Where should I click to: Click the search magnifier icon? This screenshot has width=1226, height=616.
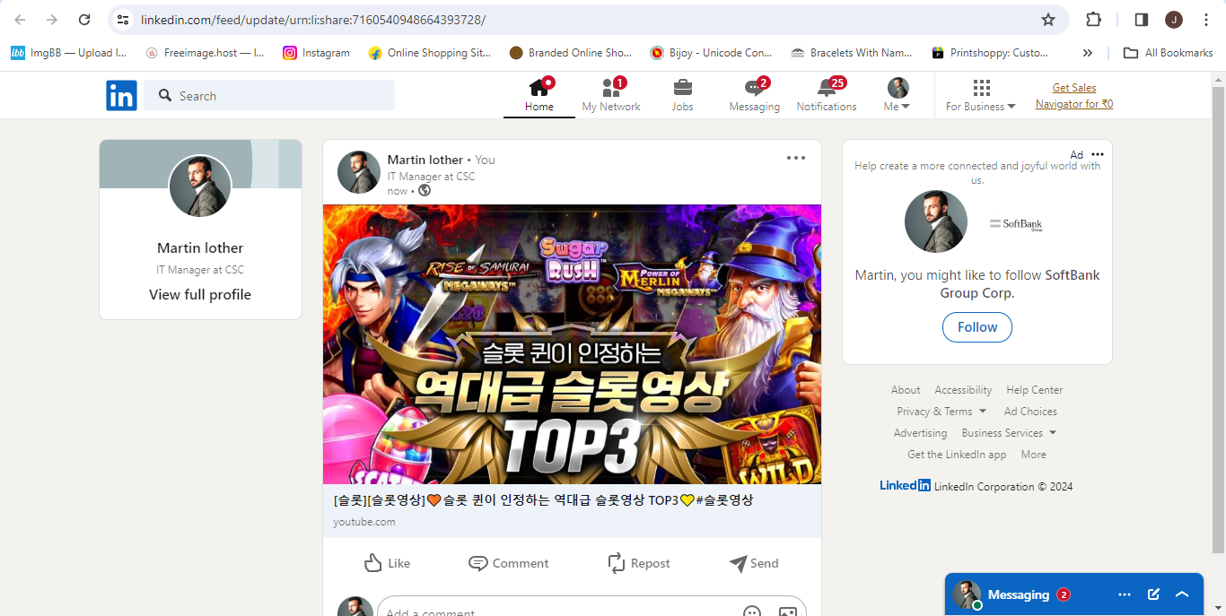(x=165, y=95)
